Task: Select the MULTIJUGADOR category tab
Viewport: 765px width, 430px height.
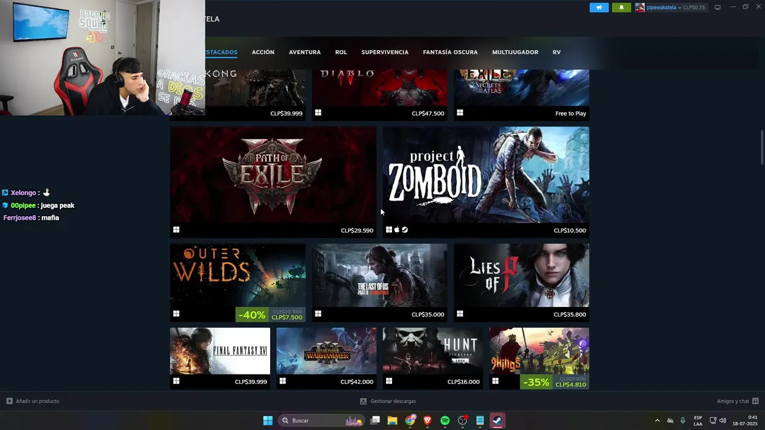Action: tap(515, 52)
